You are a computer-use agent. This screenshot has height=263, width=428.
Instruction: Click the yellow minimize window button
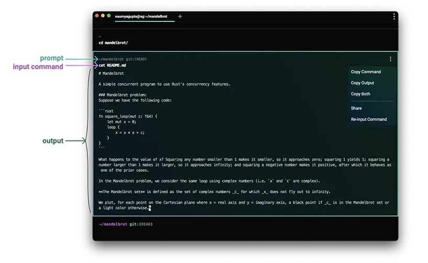coord(103,16)
